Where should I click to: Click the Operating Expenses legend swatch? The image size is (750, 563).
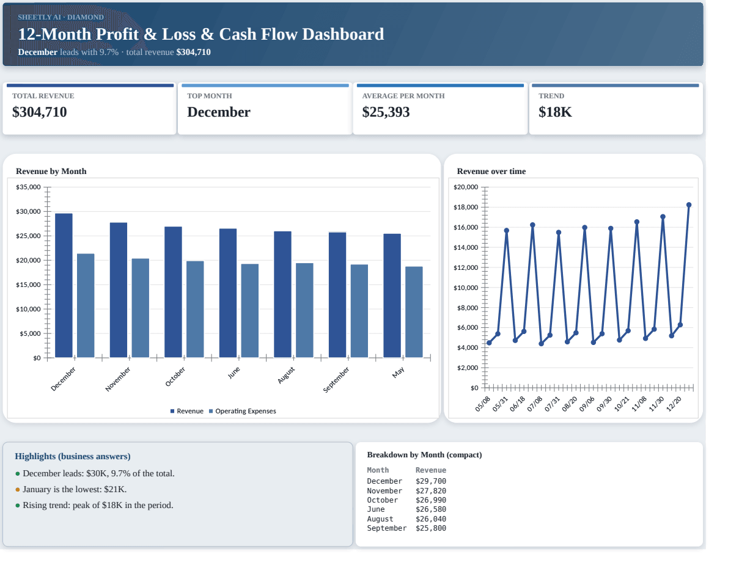(211, 412)
